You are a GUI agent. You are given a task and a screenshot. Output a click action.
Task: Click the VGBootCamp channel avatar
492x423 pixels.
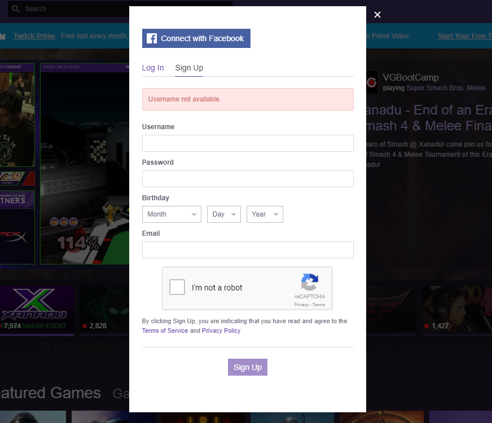pos(372,82)
